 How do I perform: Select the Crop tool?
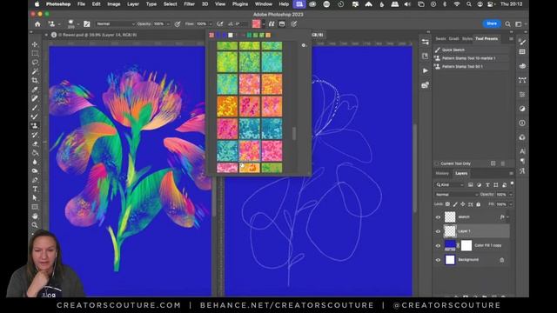pyautogui.click(x=35, y=81)
